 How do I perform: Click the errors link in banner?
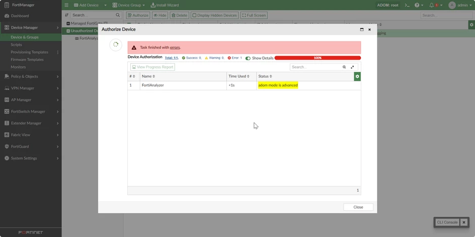[175, 48]
